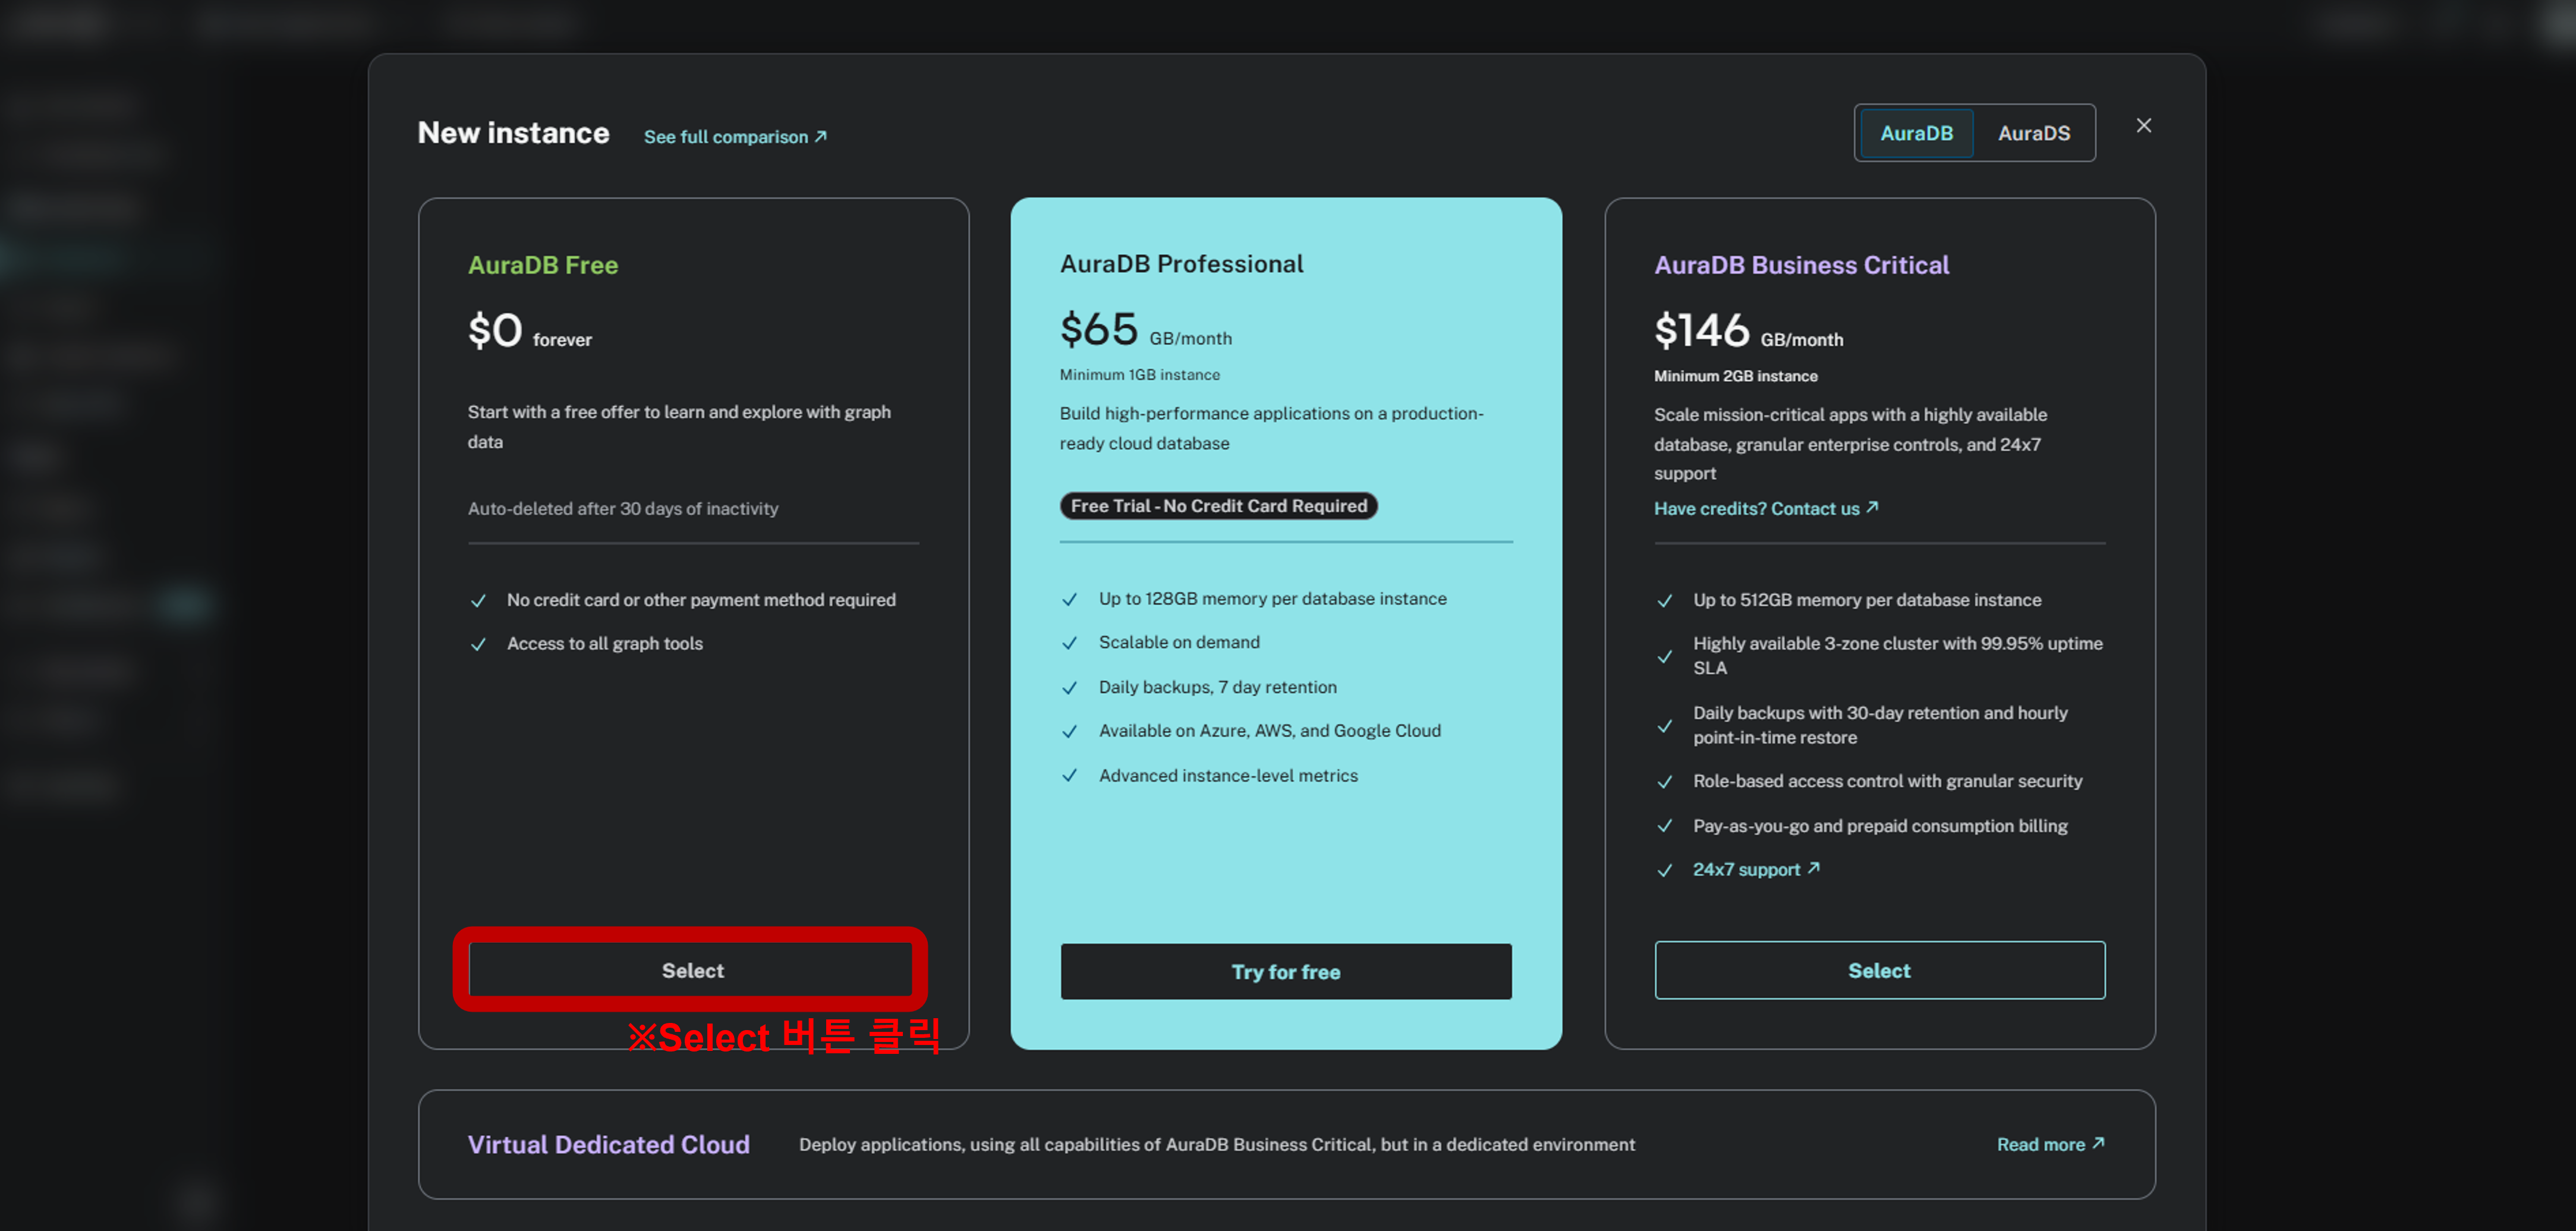Open the See full comparison link
This screenshot has width=2576, height=1231.
click(735, 137)
